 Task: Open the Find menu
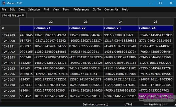[x=46, y=9]
